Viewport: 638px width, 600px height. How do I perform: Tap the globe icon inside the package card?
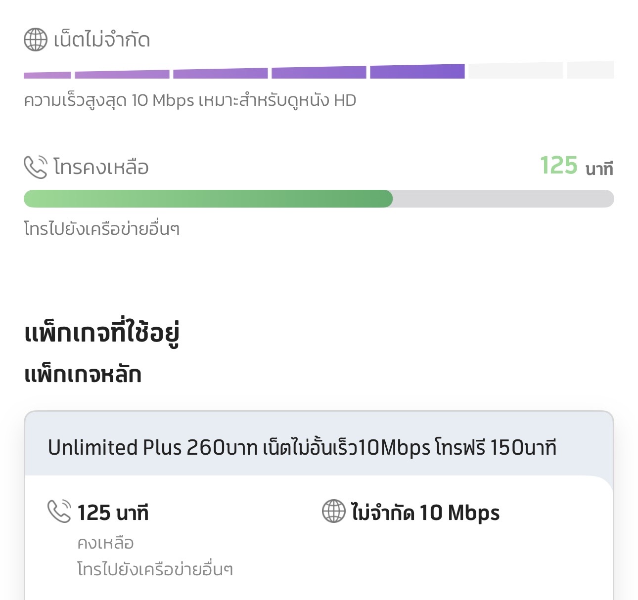point(333,511)
